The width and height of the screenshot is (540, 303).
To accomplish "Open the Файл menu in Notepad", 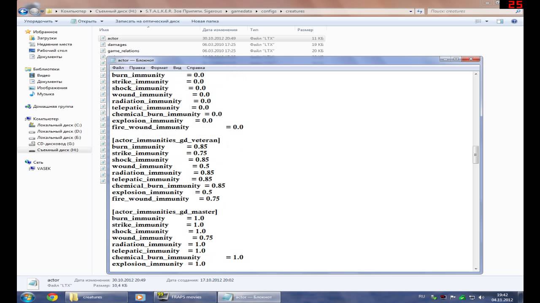I will (x=118, y=67).
